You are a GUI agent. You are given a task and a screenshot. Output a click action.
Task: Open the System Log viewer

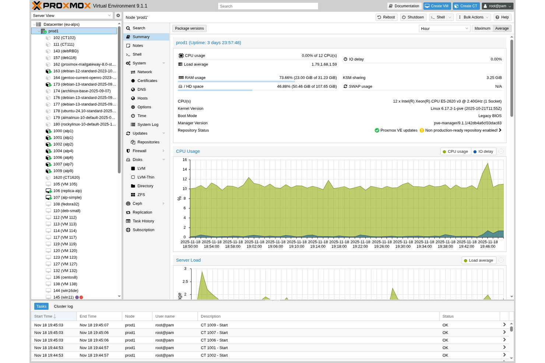click(133, 124)
